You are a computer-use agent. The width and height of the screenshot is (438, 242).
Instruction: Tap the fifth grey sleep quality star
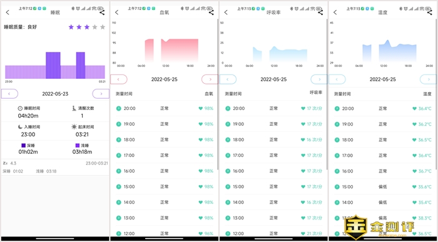pyautogui.click(x=103, y=27)
